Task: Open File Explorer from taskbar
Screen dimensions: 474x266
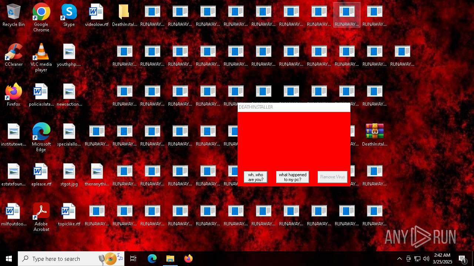Action: click(170, 259)
